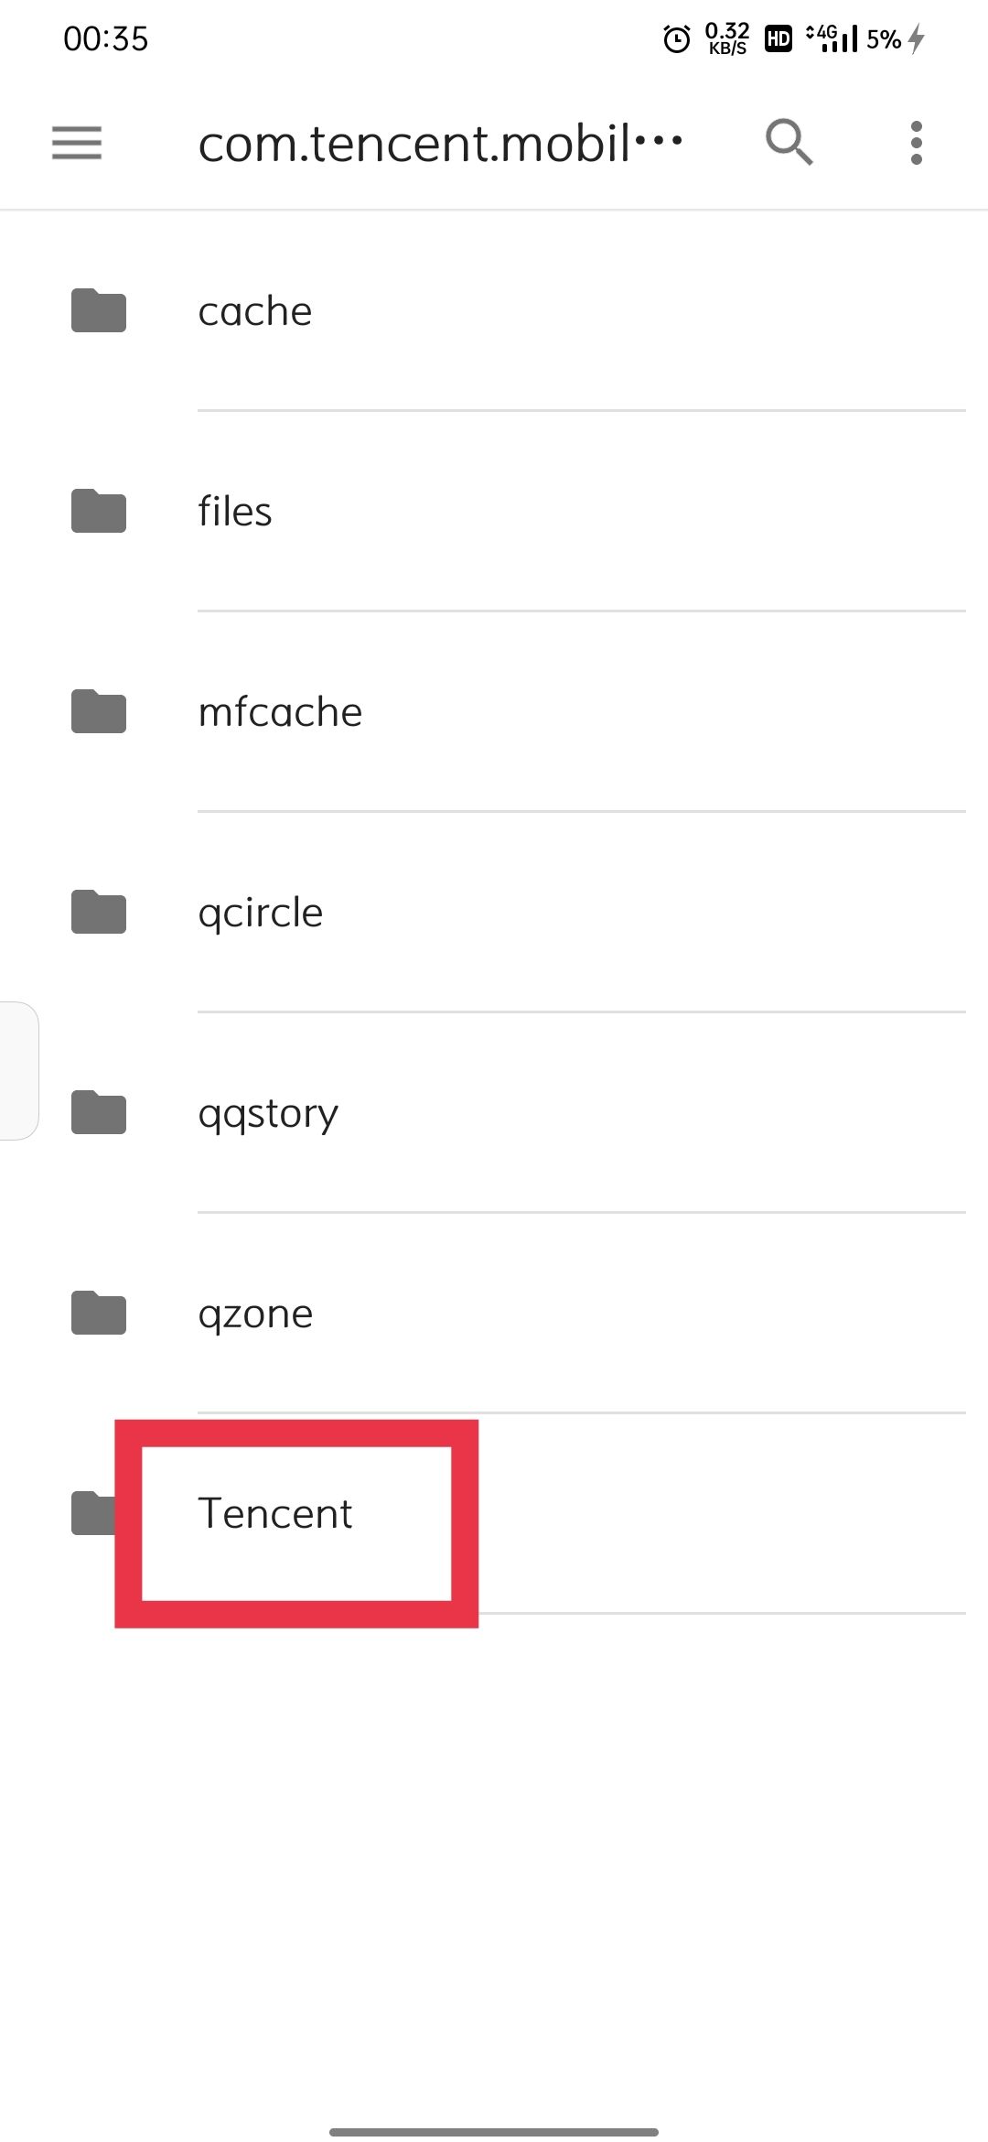
Task: Open the qqstory folder entry
Action: (x=267, y=1112)
